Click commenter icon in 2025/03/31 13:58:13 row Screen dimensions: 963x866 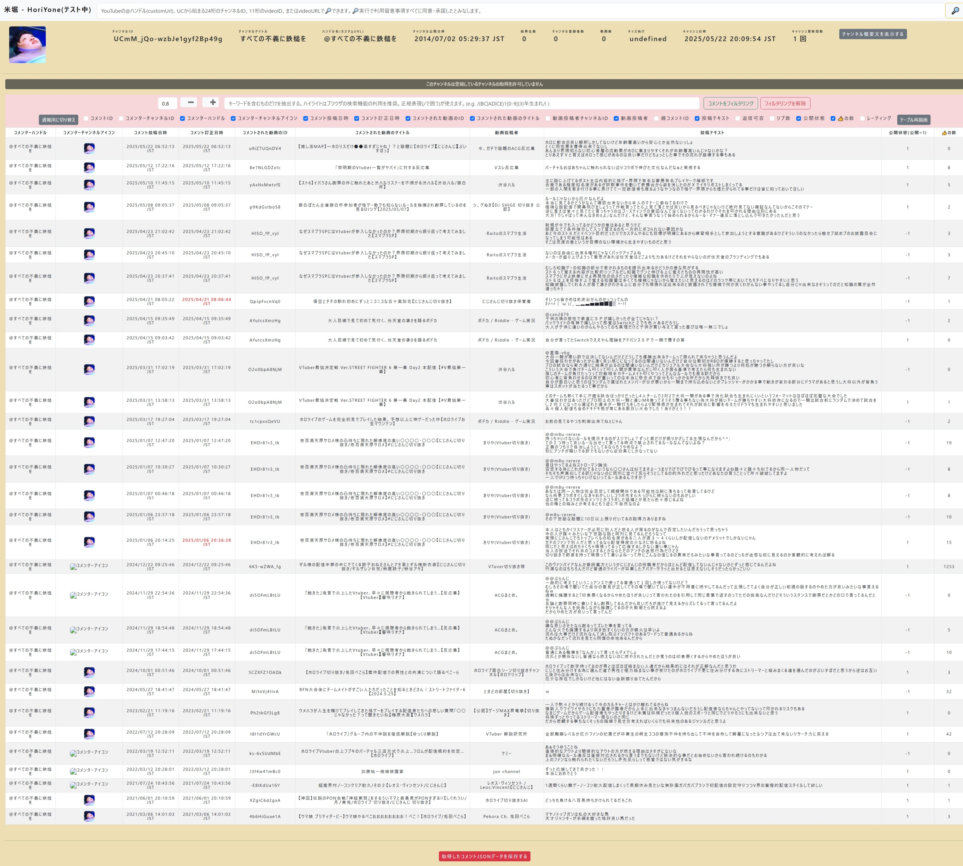tap(89, 402)
